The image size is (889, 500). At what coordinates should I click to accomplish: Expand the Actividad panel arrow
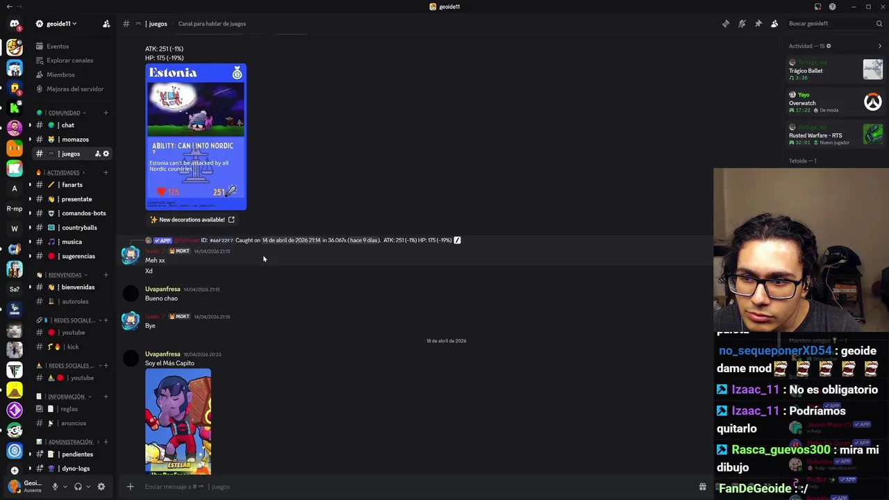click(x=880, y=47)
